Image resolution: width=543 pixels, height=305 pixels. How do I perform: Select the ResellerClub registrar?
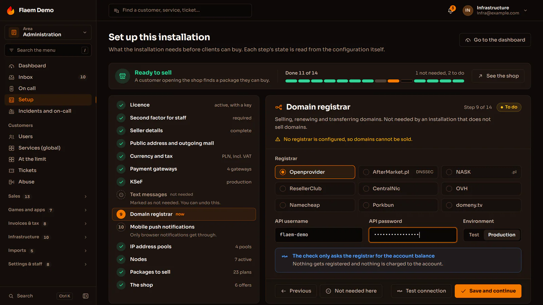315,189
